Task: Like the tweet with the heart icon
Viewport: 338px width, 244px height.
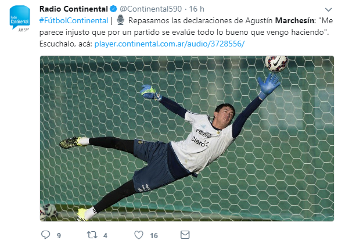Action: coord(139,235)
